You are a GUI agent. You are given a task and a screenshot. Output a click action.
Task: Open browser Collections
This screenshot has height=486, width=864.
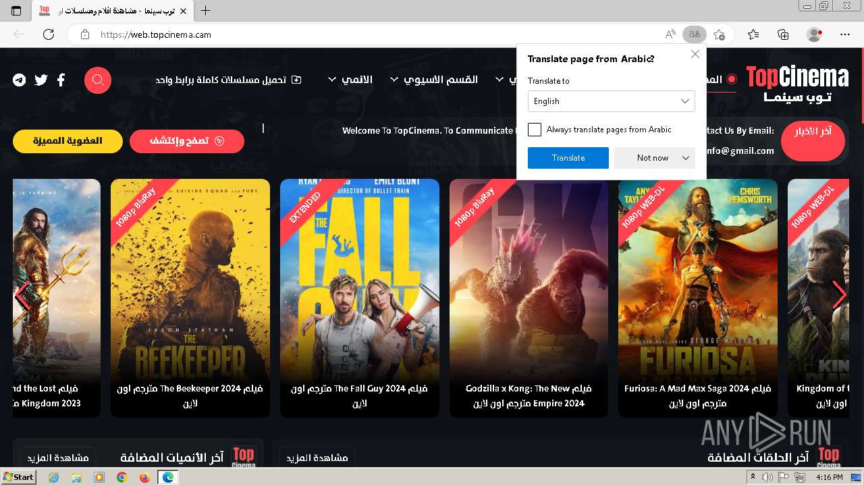point(783,34)
